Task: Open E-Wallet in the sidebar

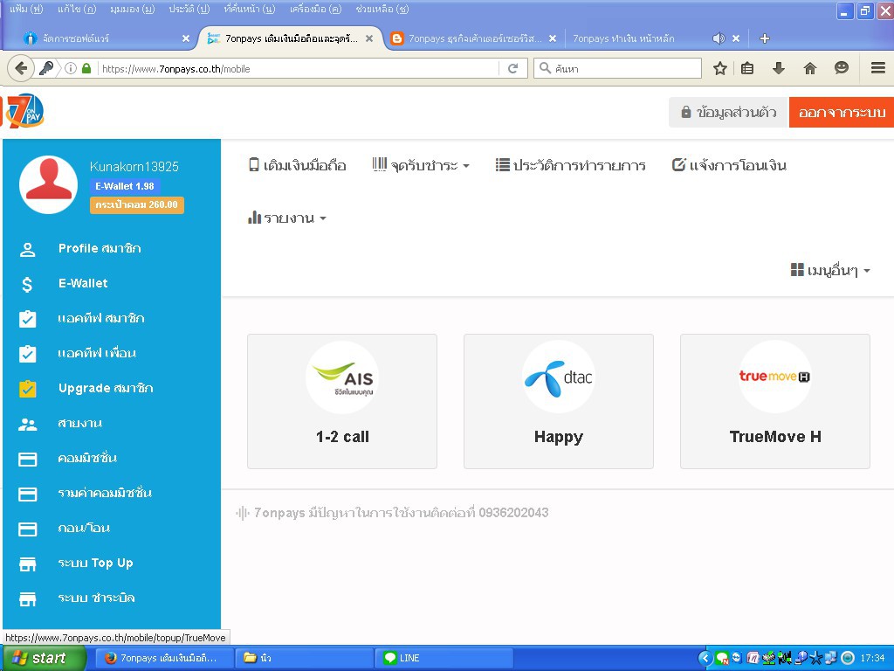Action: (x=83, y=283)
